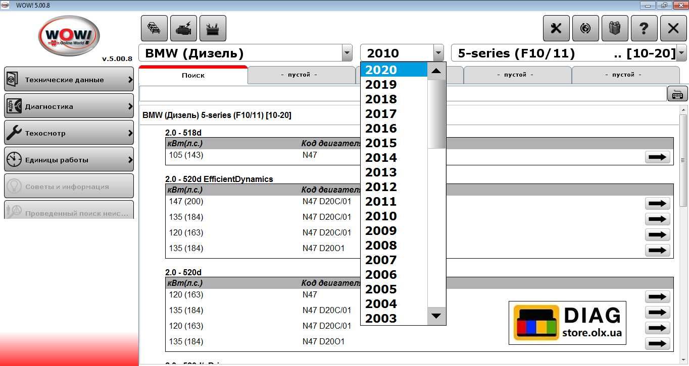The image size is (689, 366).
Task: Expand the 5-series (F10/11) model dropdown
Action: click(681, 53)
